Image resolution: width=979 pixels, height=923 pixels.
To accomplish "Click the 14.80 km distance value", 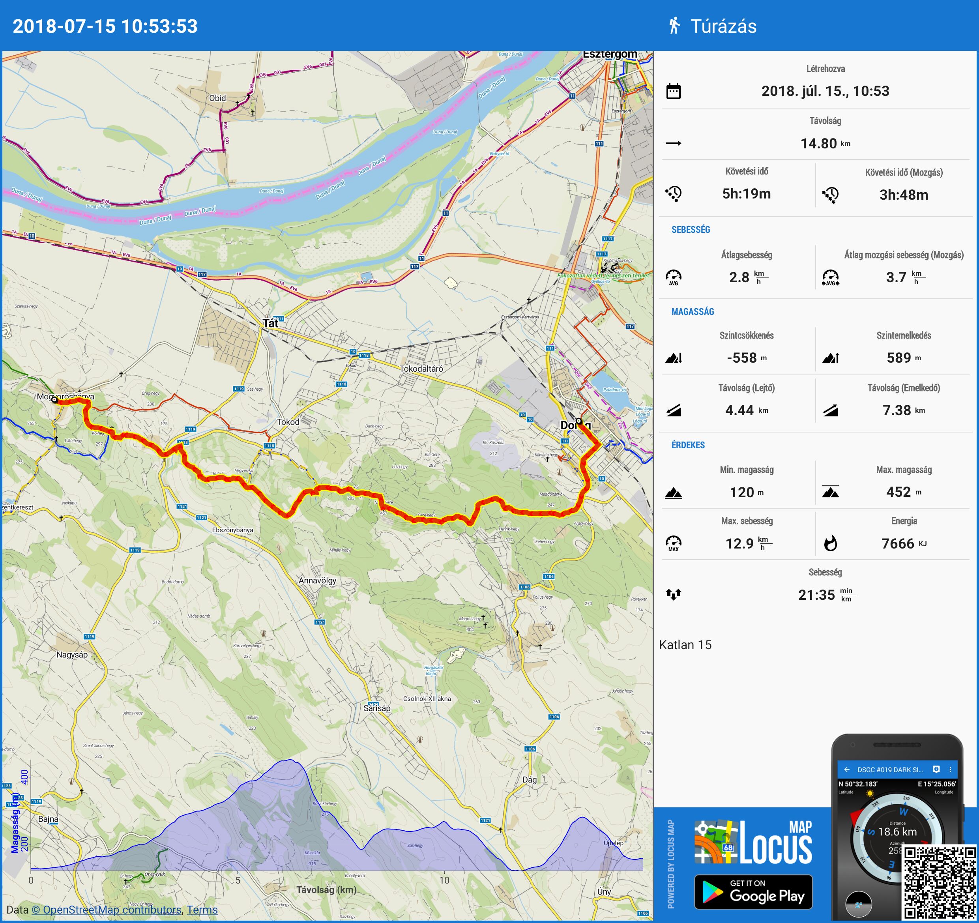I will [826, 143].
